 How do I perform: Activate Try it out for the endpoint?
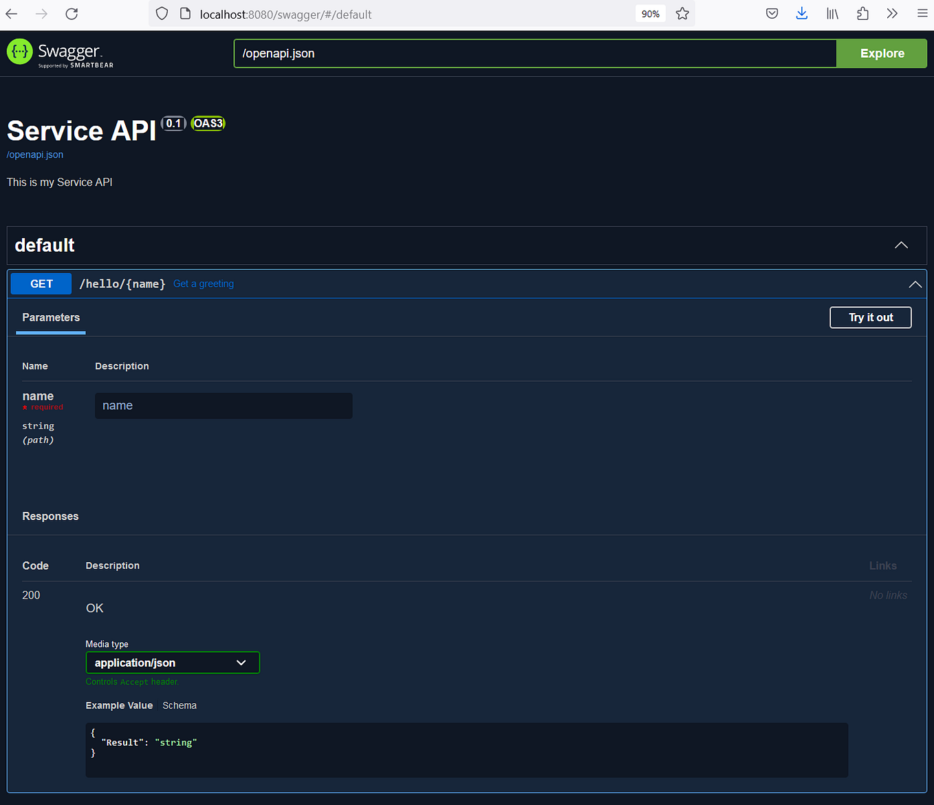pos(870,317)
